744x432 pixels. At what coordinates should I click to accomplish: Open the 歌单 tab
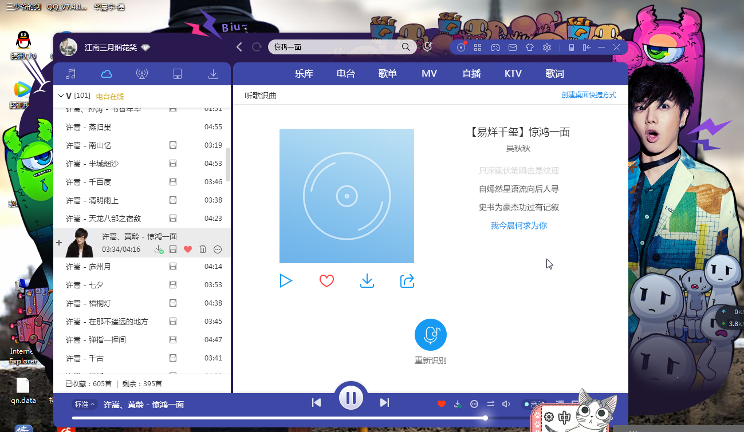click(387, 74)
